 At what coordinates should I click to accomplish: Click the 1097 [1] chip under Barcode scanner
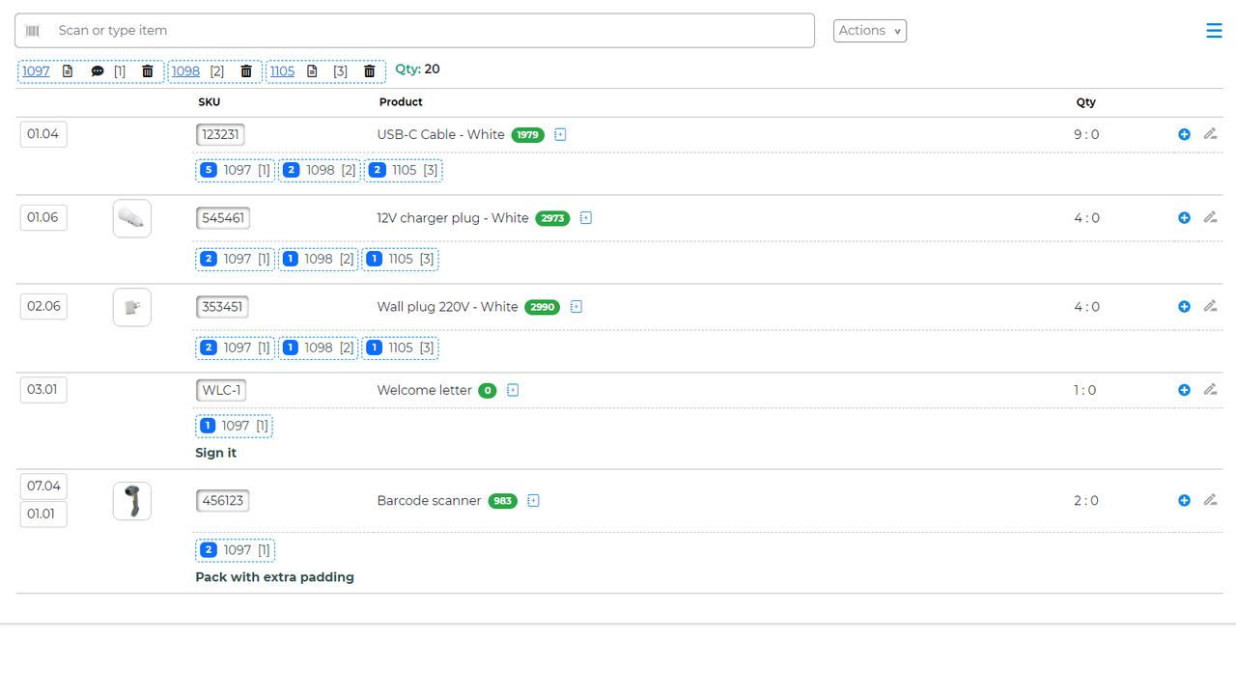point(236,551)
